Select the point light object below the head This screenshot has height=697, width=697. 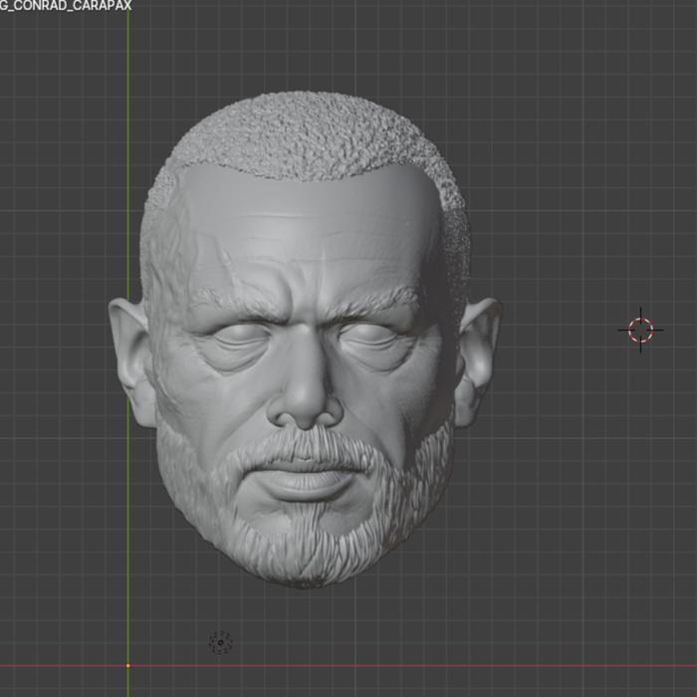(220, 642)
